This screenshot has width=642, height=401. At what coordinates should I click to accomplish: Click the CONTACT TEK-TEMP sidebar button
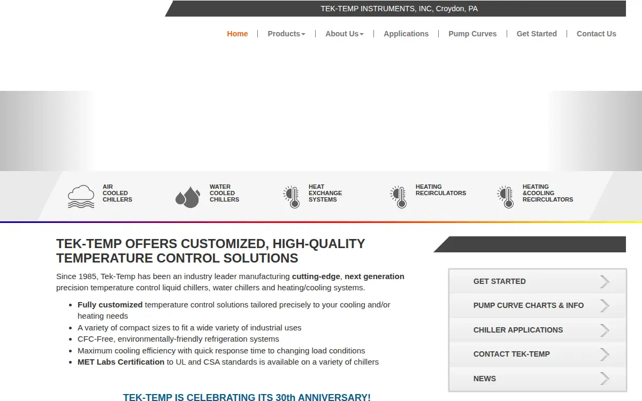tap(537, 354)
